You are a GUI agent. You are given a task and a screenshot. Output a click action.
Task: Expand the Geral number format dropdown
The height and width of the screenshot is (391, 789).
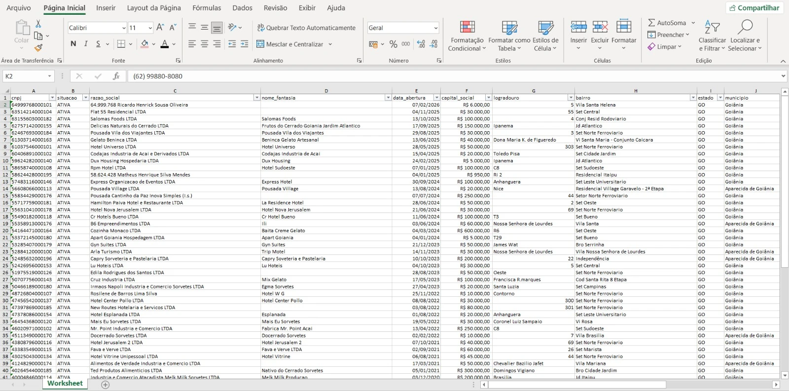point(435,28)
